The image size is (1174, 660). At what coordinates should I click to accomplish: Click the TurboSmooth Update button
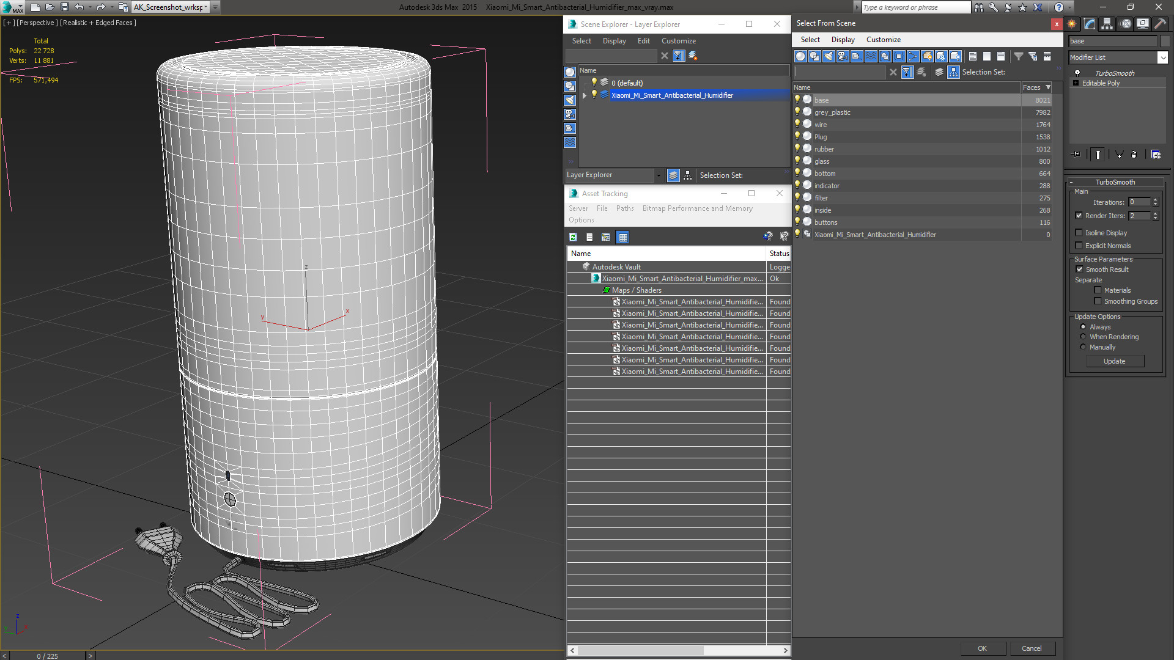point(1114,361)
